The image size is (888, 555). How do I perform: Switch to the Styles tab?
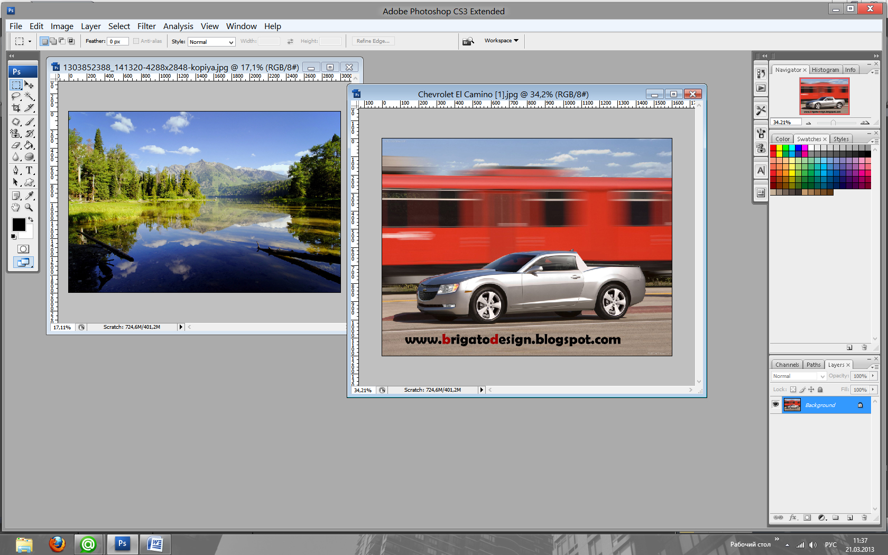click(x=841, y=139)
